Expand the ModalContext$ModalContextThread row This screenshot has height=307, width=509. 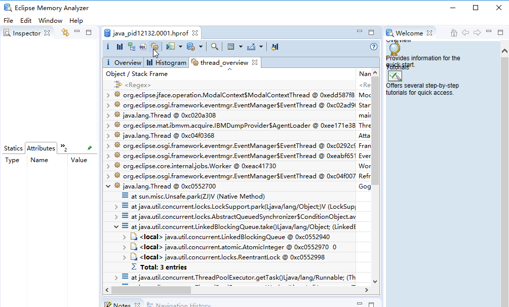point(108,95)
